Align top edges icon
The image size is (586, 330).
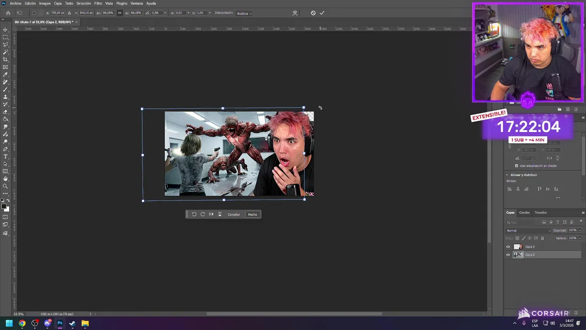pyautogui.click(x=539, y=189)
